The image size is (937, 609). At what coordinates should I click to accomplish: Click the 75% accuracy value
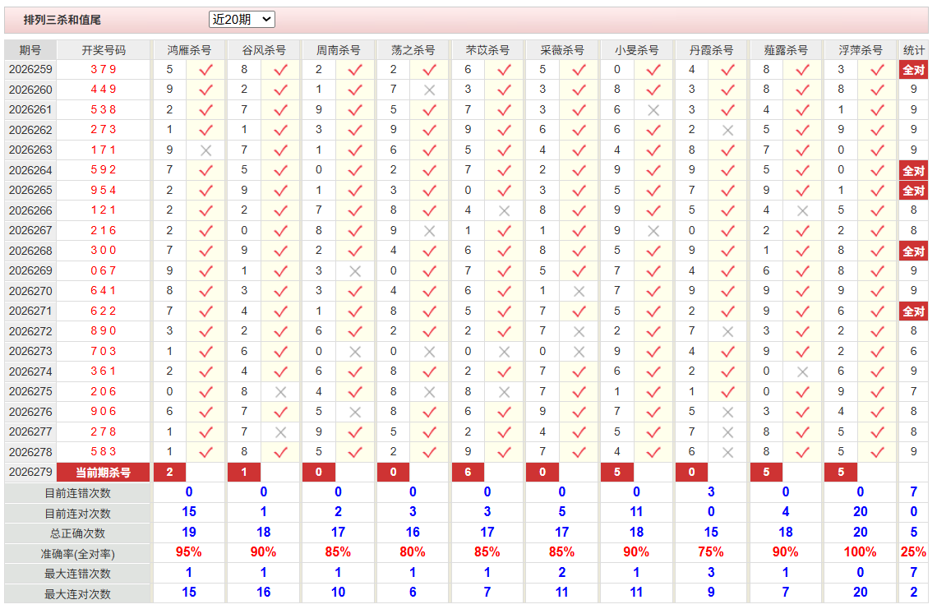pyautogui.click(x=710, y=552)
